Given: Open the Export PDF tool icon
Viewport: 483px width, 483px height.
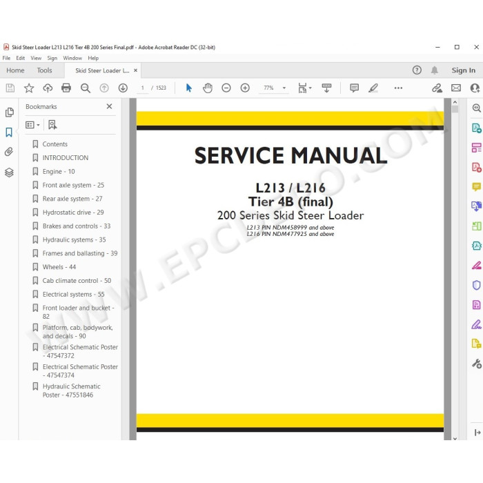Looking at the screenshot, I should click(x=476, y=128).
